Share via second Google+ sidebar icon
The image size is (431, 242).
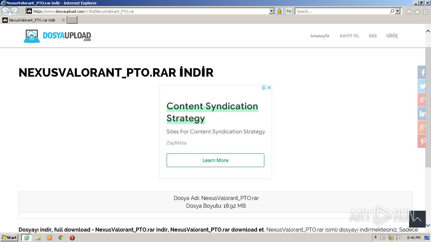tap(422, 127)
